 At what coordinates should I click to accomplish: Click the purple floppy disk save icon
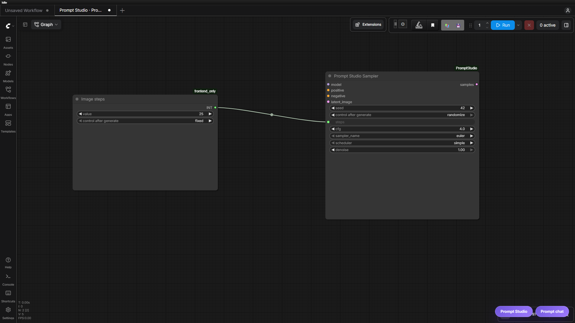[458, 25]
